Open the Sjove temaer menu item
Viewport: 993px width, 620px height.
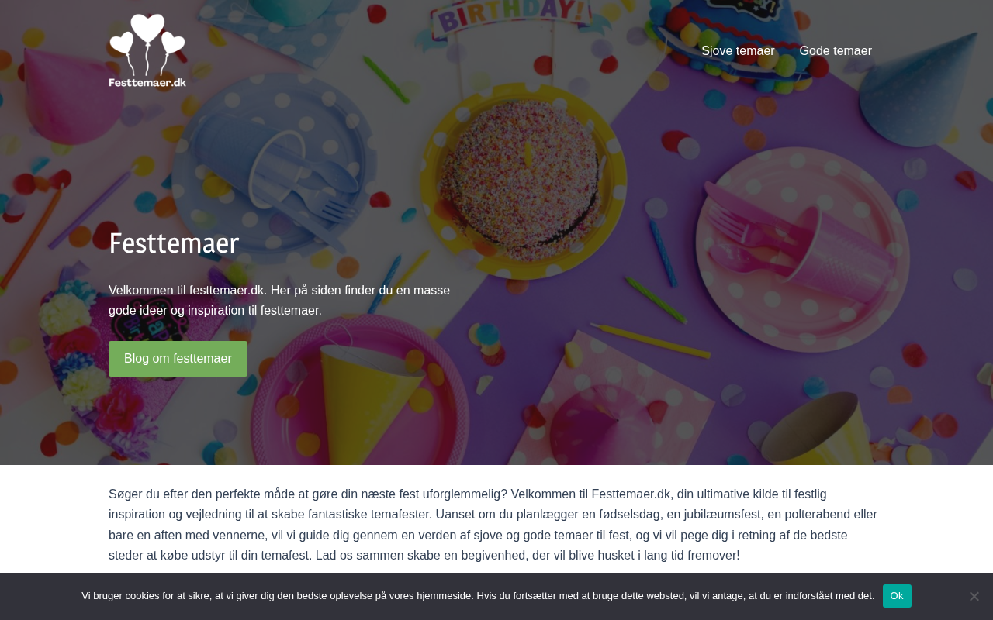coord(738,51)
